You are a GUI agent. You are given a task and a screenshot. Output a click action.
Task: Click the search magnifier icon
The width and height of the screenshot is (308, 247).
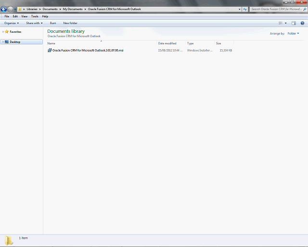305,9
